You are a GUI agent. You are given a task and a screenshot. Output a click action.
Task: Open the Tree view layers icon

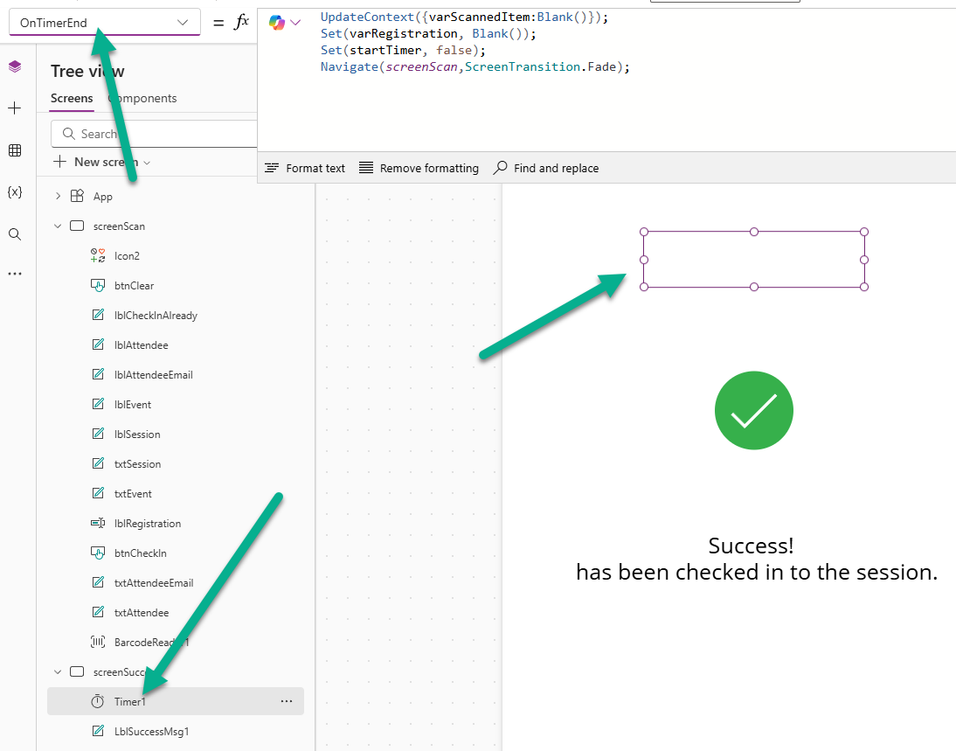[x=15, y=67]
